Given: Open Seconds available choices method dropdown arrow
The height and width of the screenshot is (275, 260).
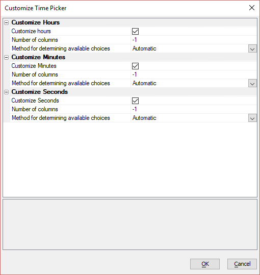Looking at the screenshot, I should pyautogui.click(x=252, y=118).
